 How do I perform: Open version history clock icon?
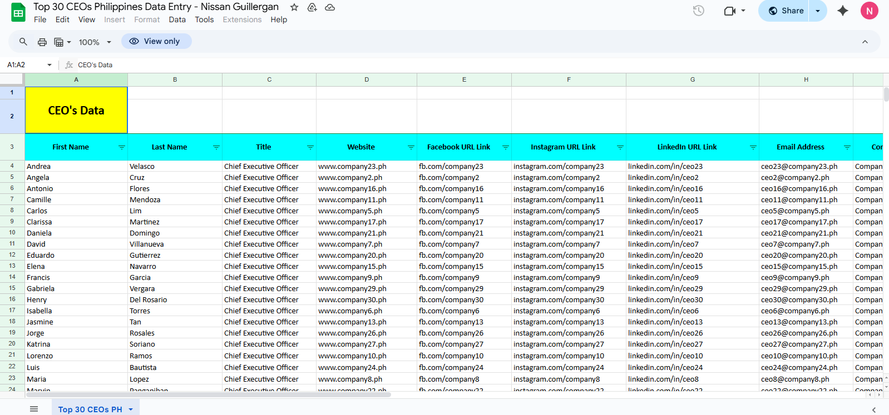coord(699,11)
